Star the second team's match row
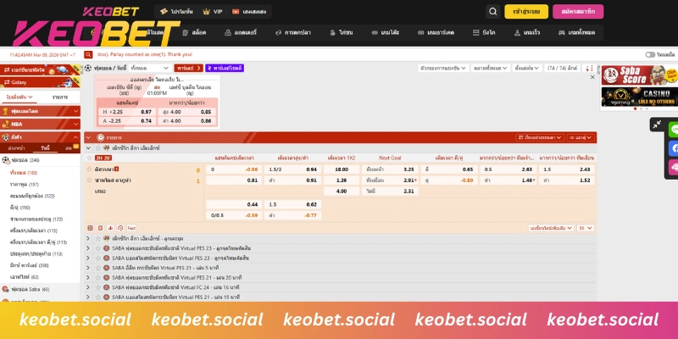Viewport: 678px width, 339px height. 89,180
